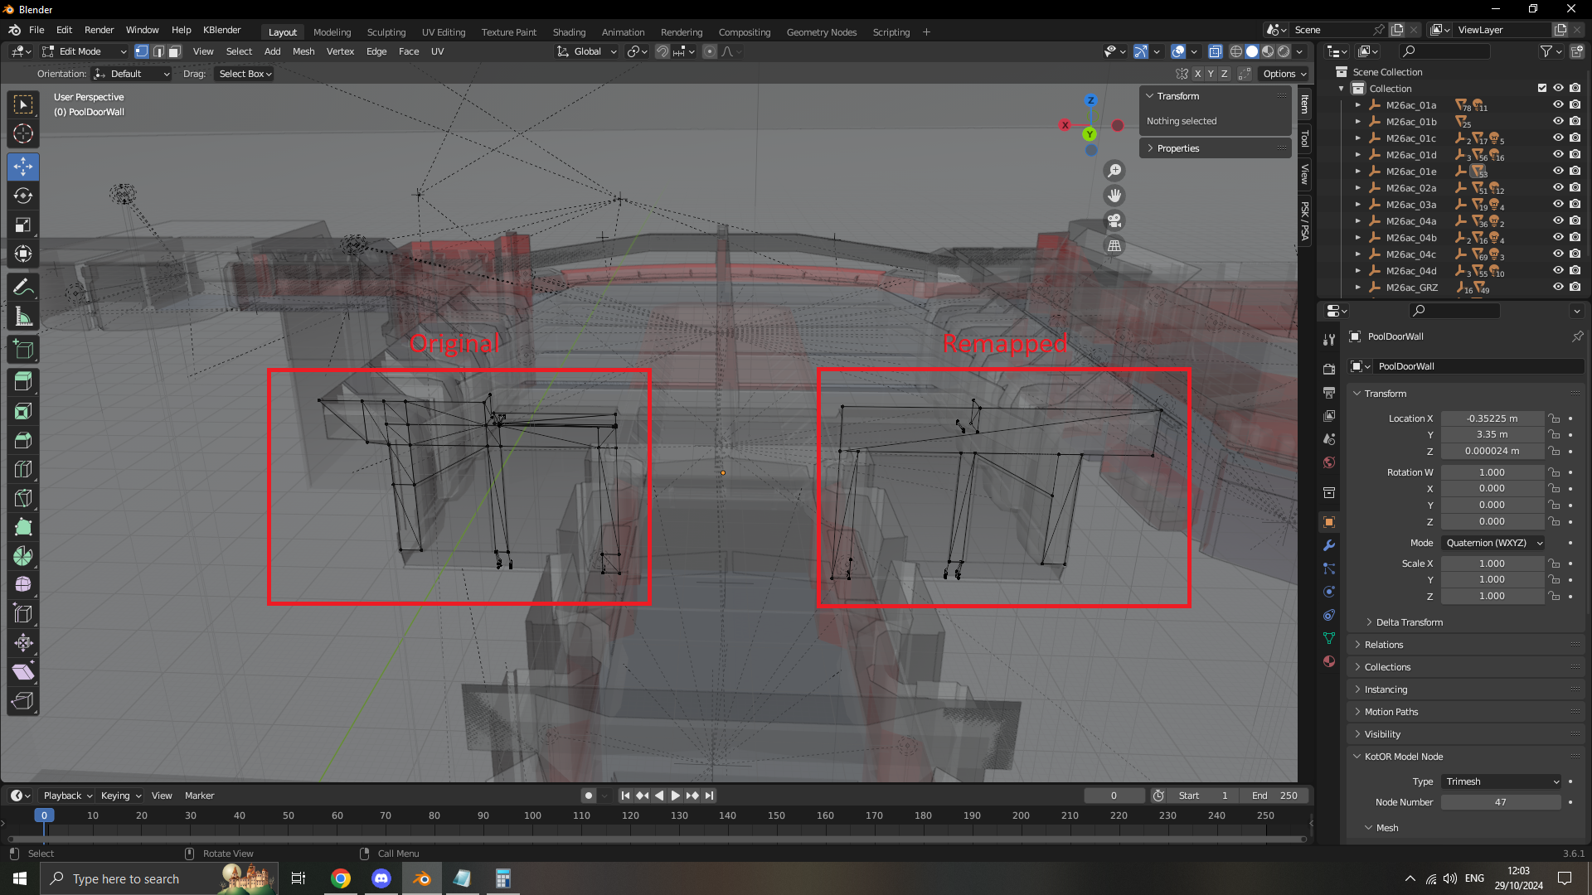1592x895 pixels.
Task: Jump to the timeline end frame
Action: coord(710,796)
